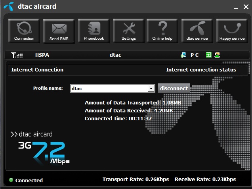
Task: Open Settings with the wrench icon
Action: (128, 31)
